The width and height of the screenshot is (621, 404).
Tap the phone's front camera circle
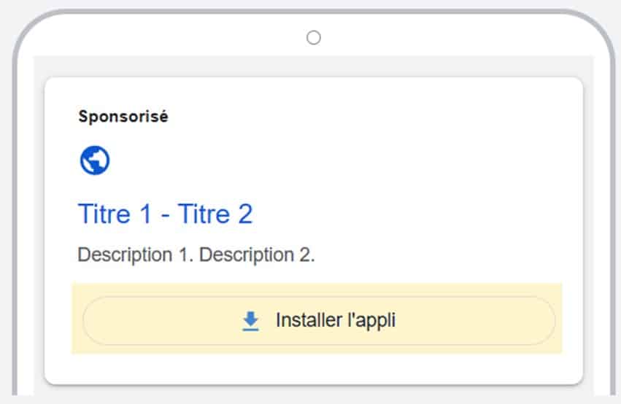coord(314,38)
